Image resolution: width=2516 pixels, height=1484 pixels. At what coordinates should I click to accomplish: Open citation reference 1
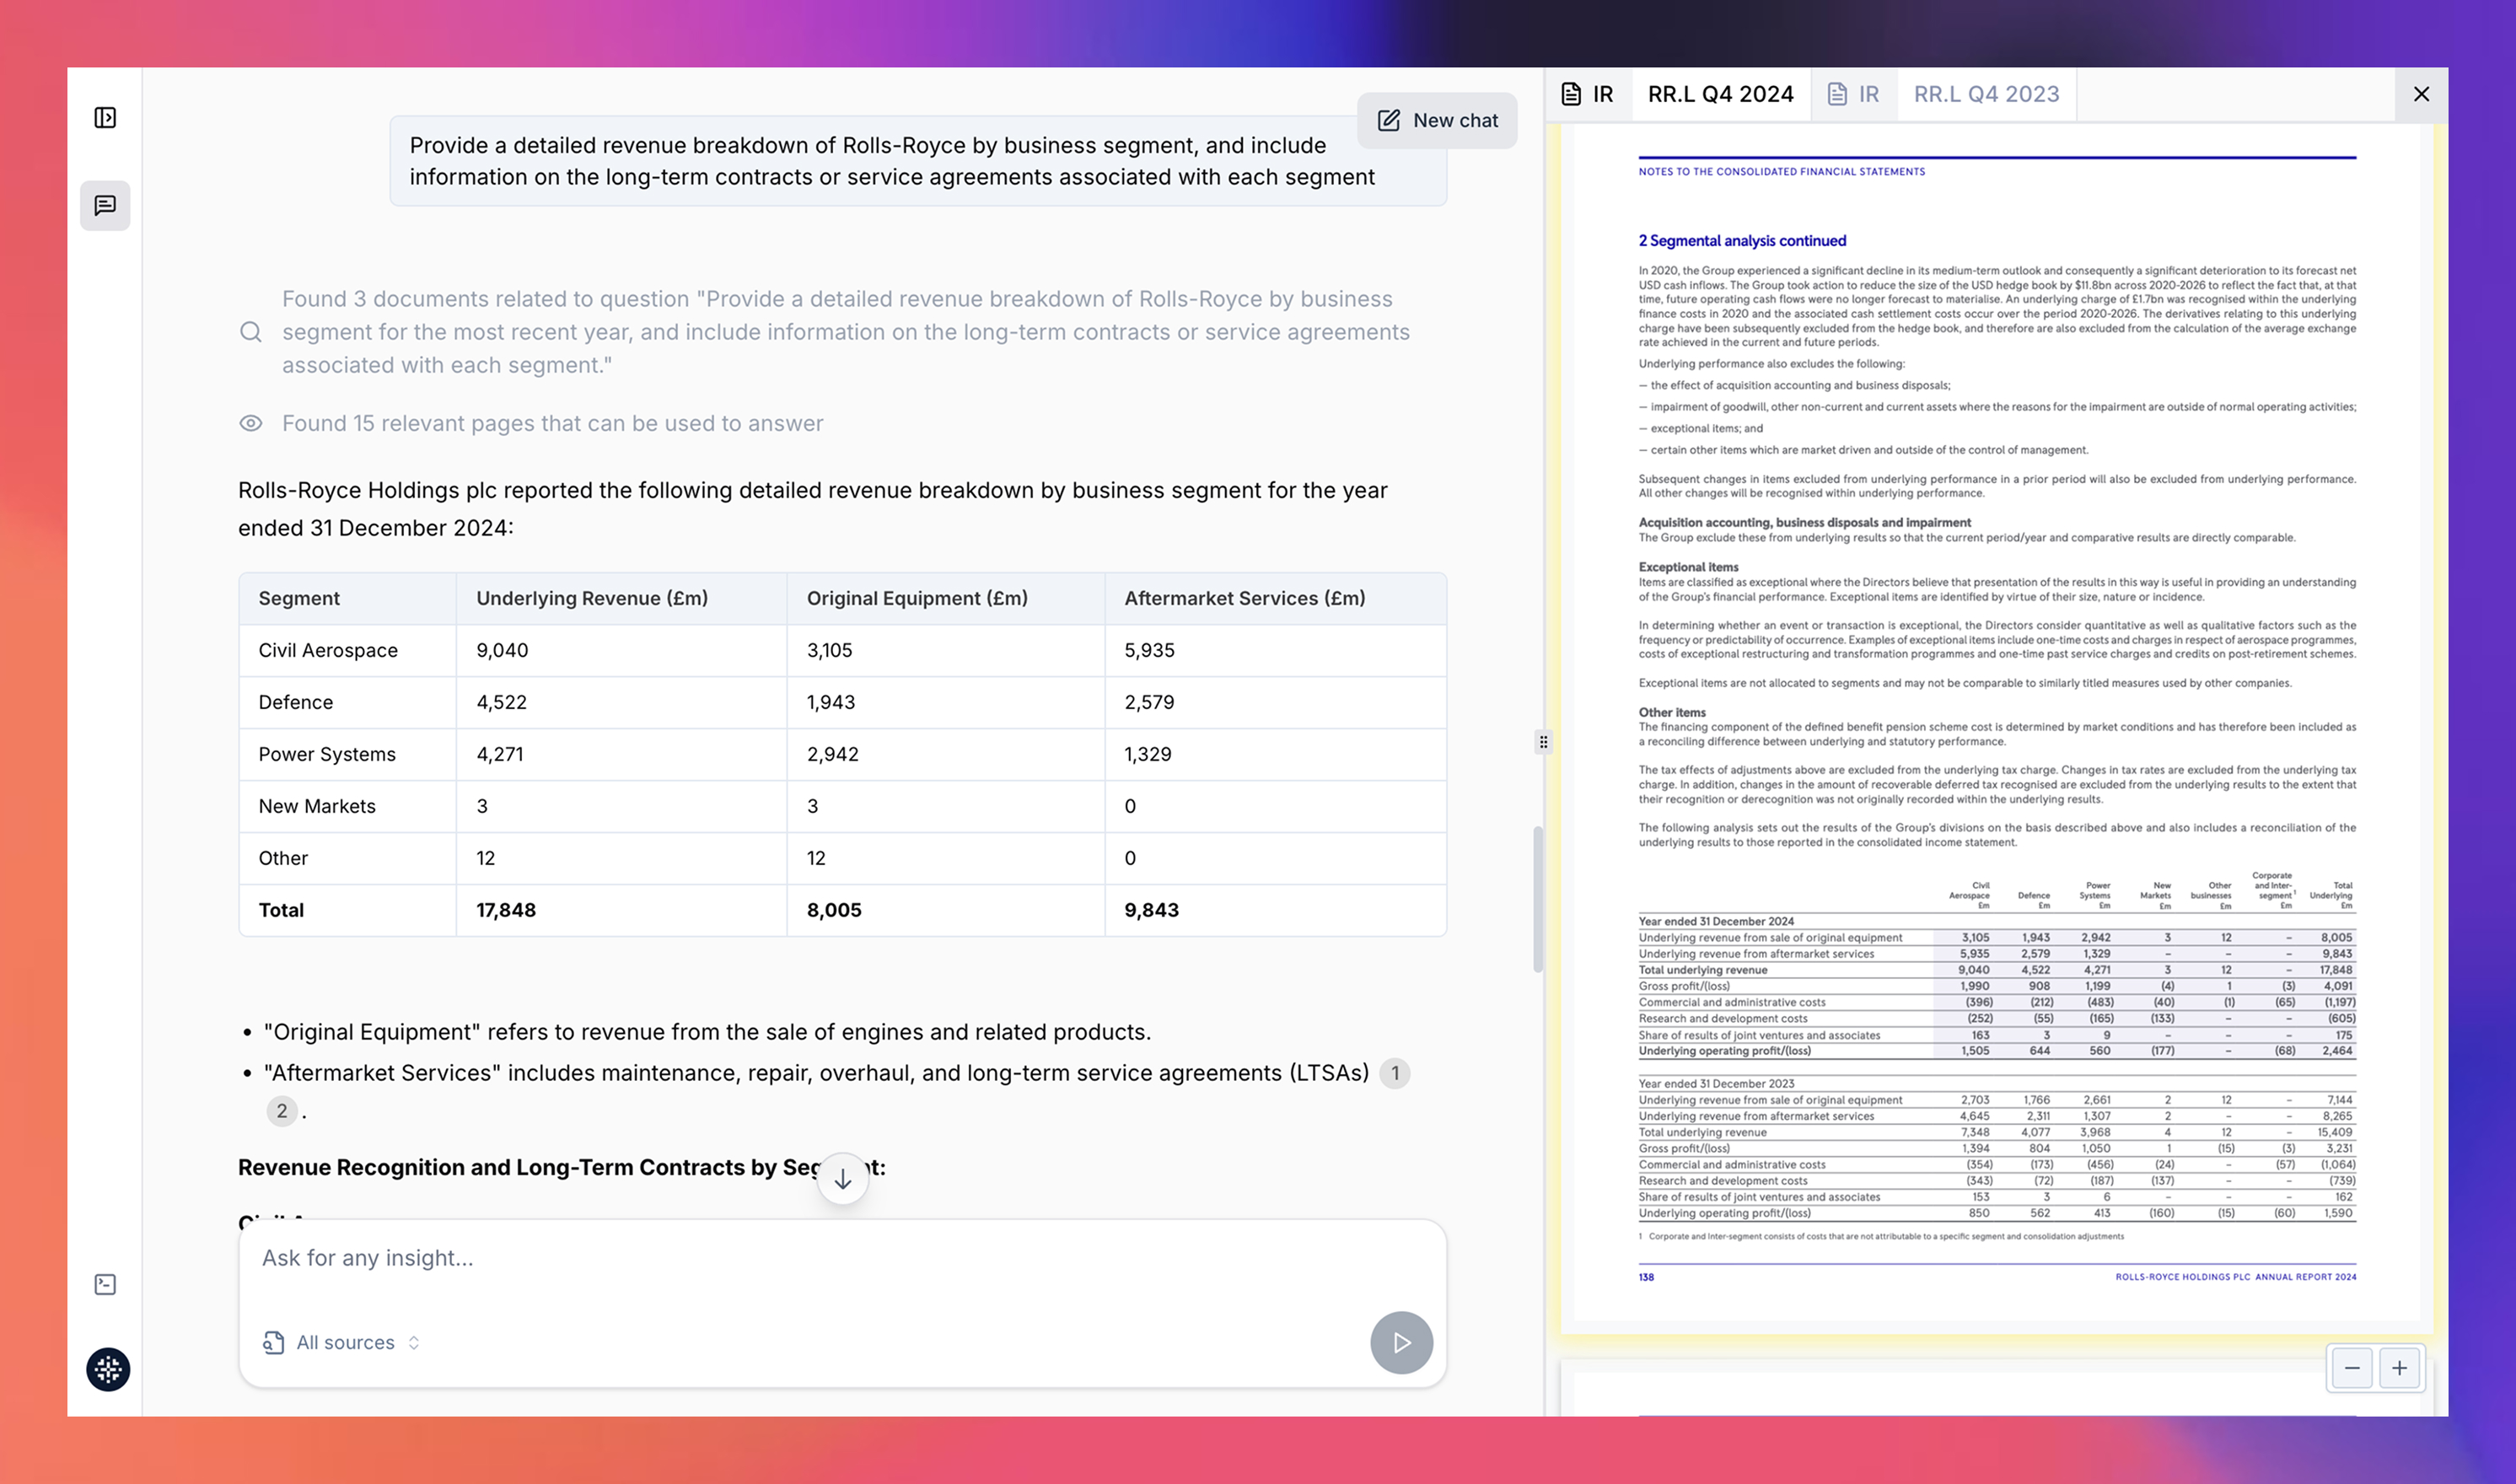1394,1073
